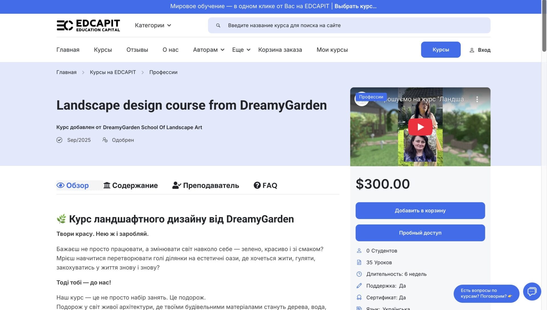Click Добавить в корзину button
Viewport: 547px width, 310px height.
420,211
